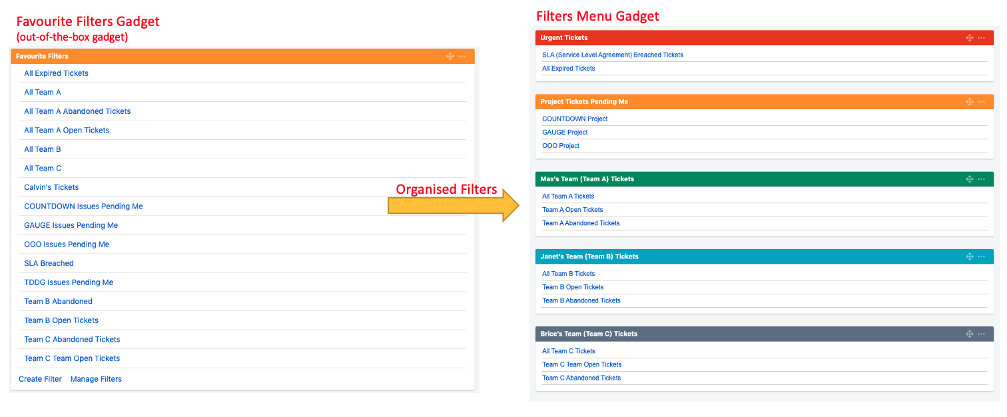Open Team B Open Tickets in Janet's Team
This screenshot has width=1007, height=417.
(x=572, y=287)
